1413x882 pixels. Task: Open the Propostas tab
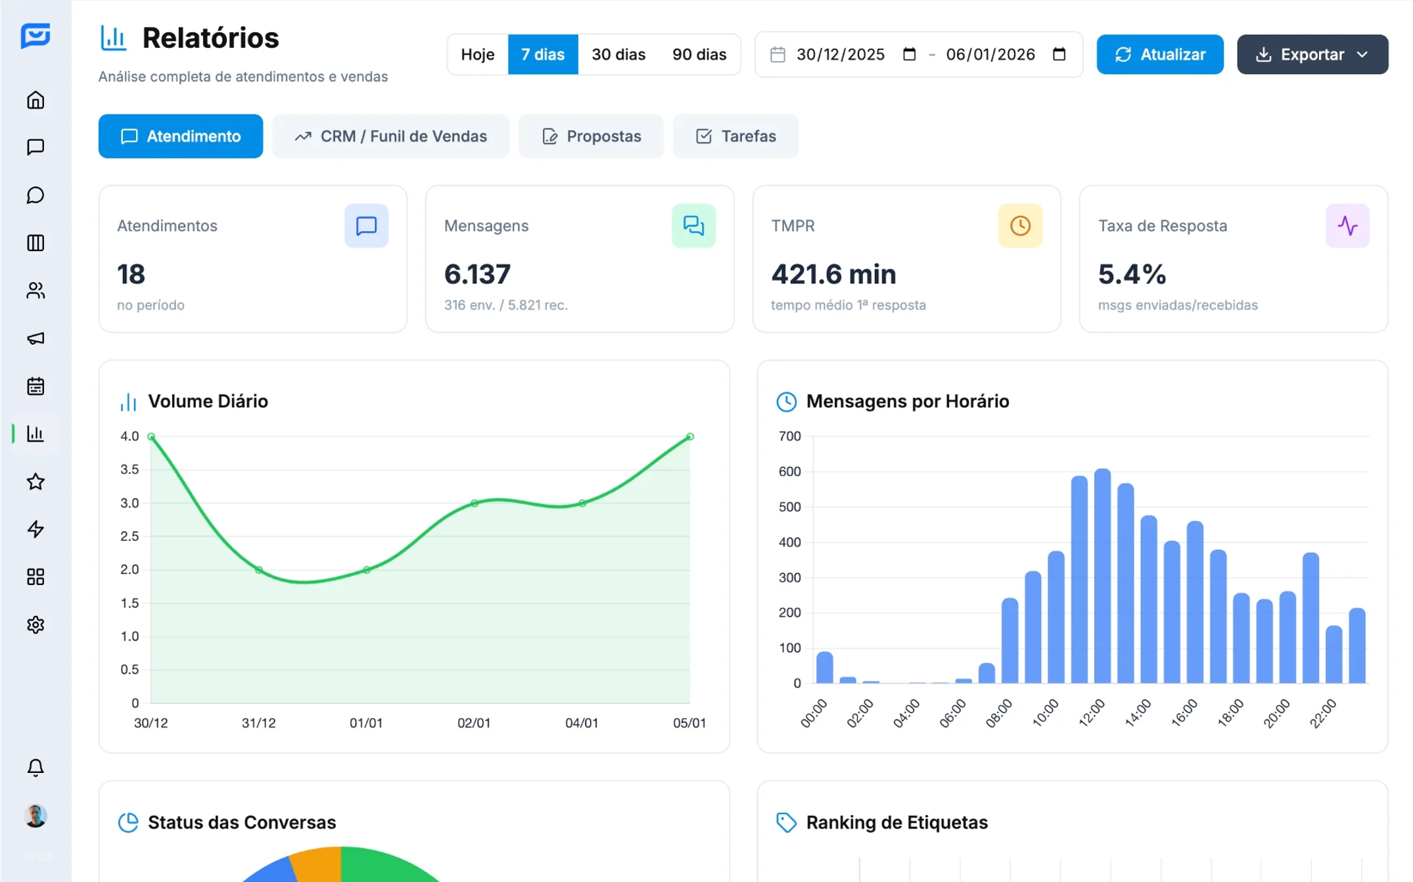click(591, 136)
